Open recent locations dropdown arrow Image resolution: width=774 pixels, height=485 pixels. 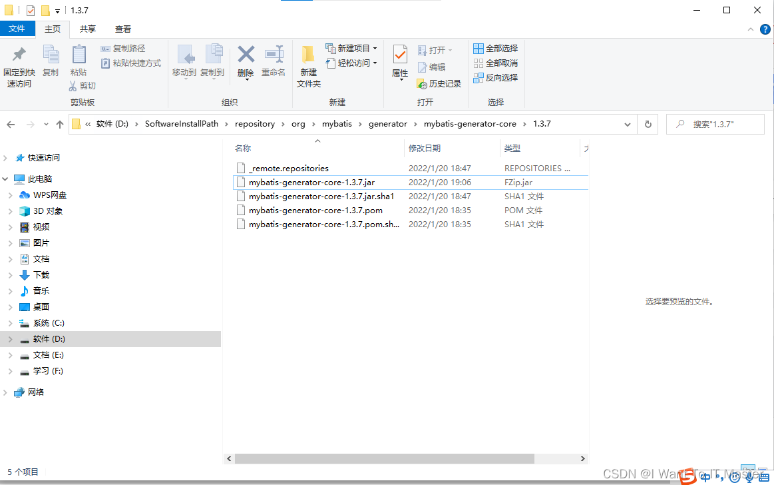point(46,125)
